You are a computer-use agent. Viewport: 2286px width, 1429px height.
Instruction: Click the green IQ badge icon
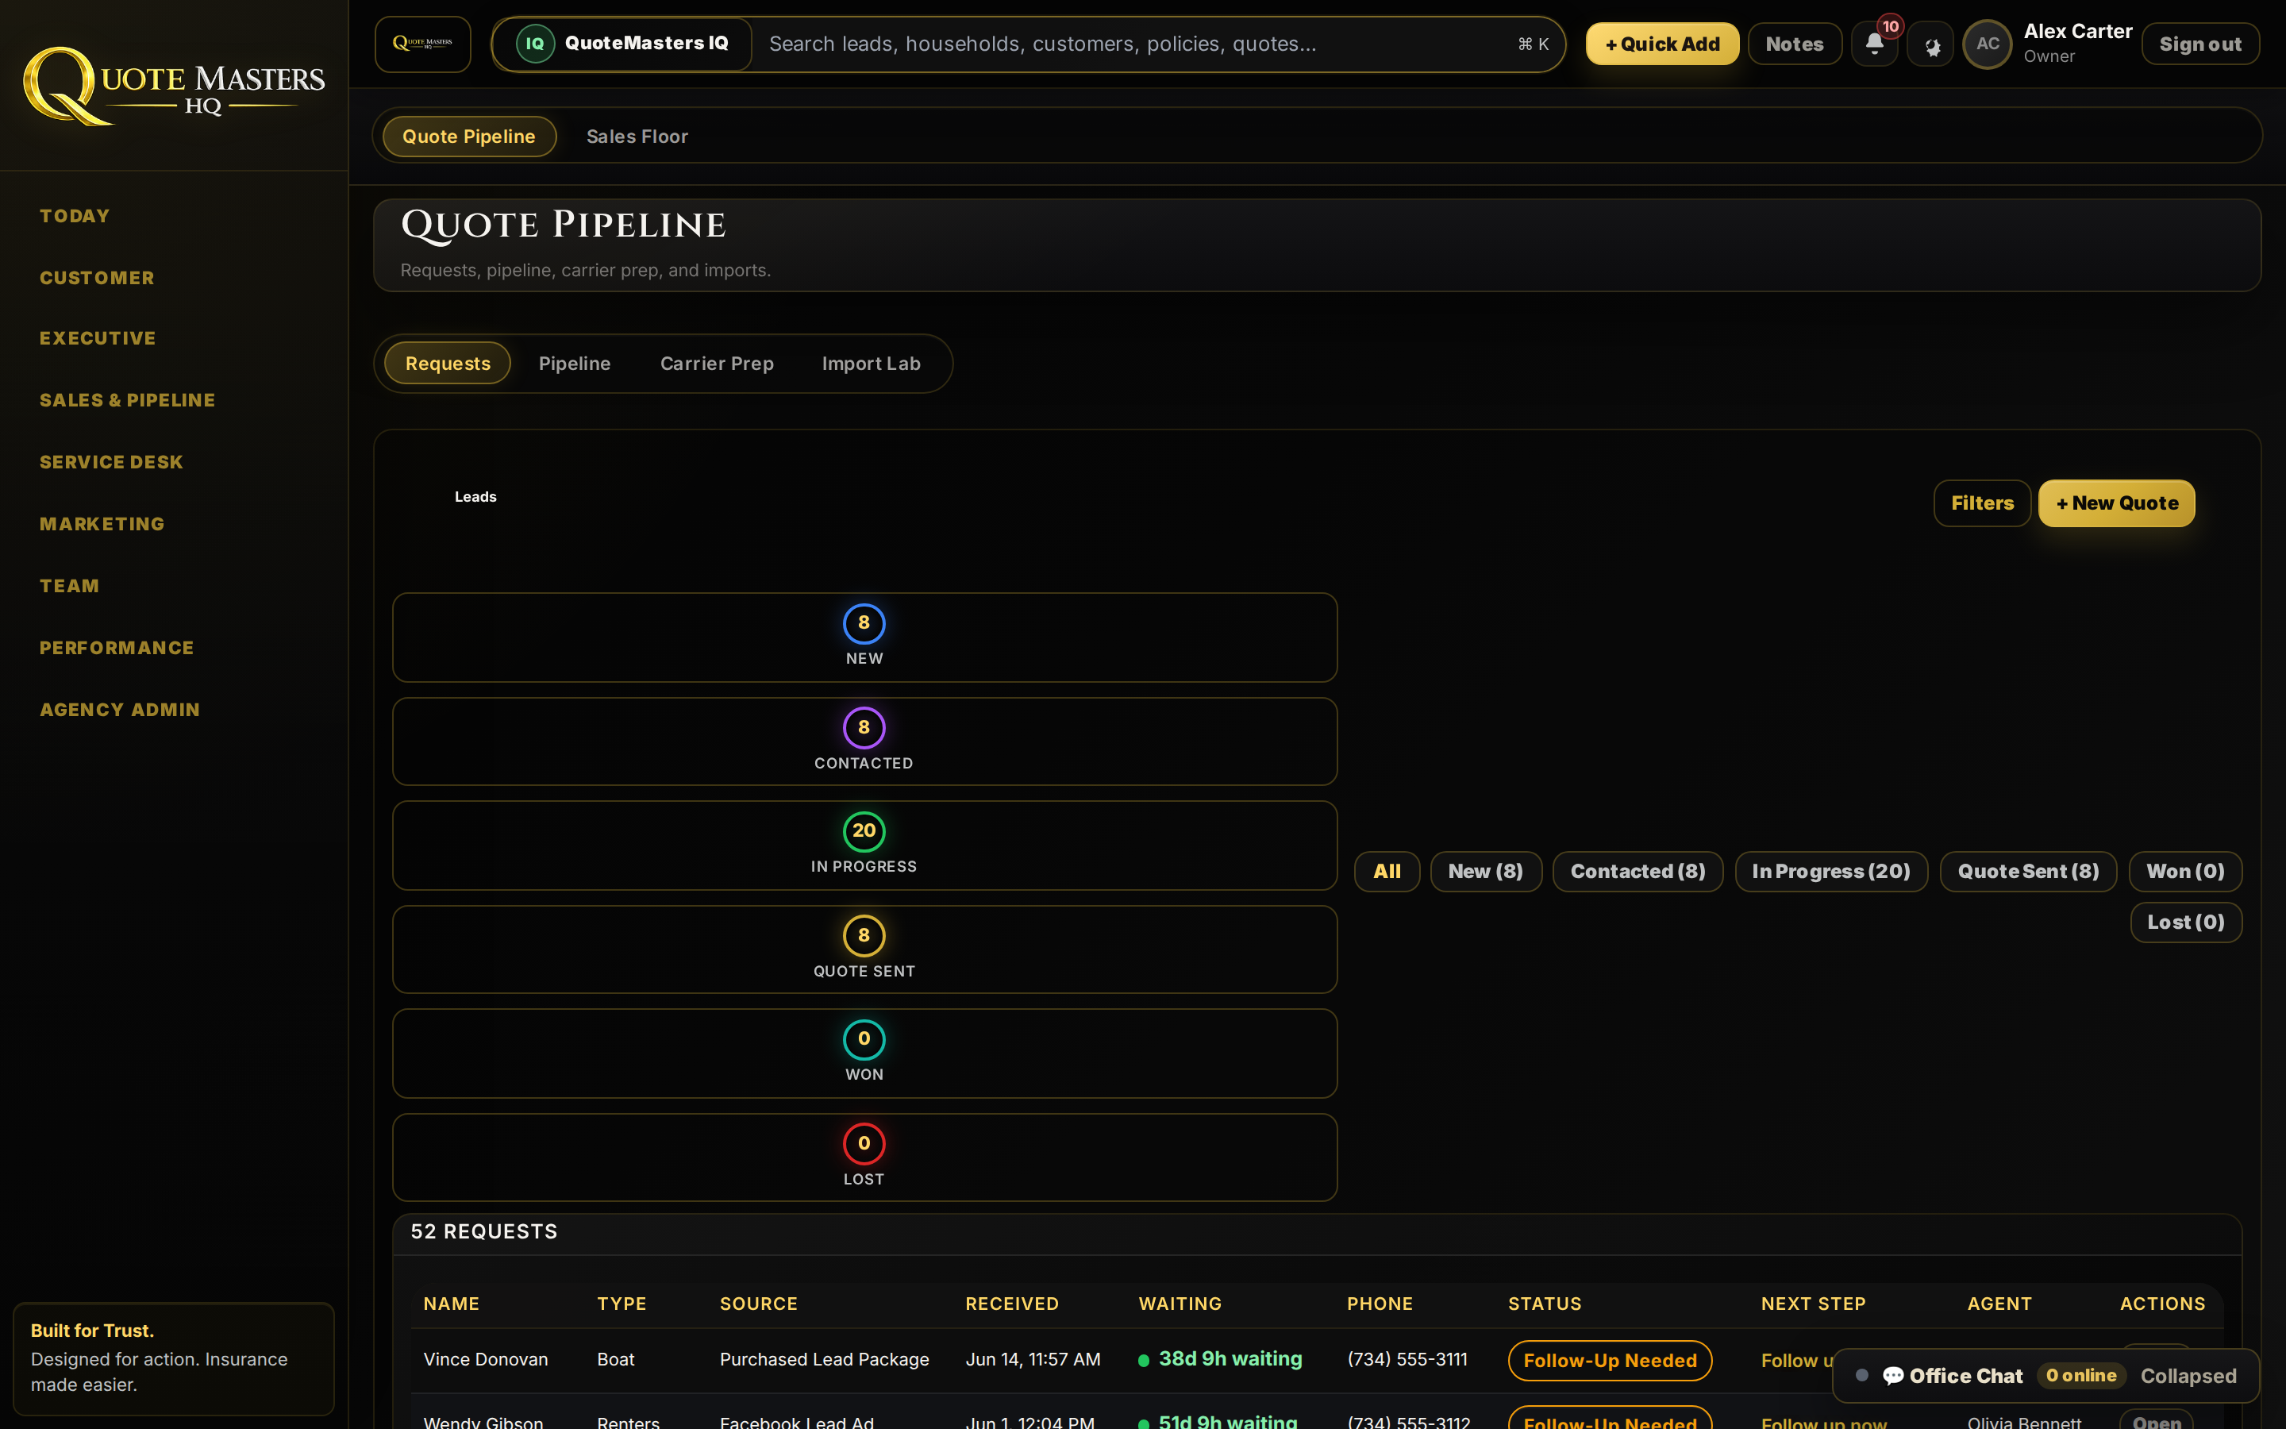point(535,44)
